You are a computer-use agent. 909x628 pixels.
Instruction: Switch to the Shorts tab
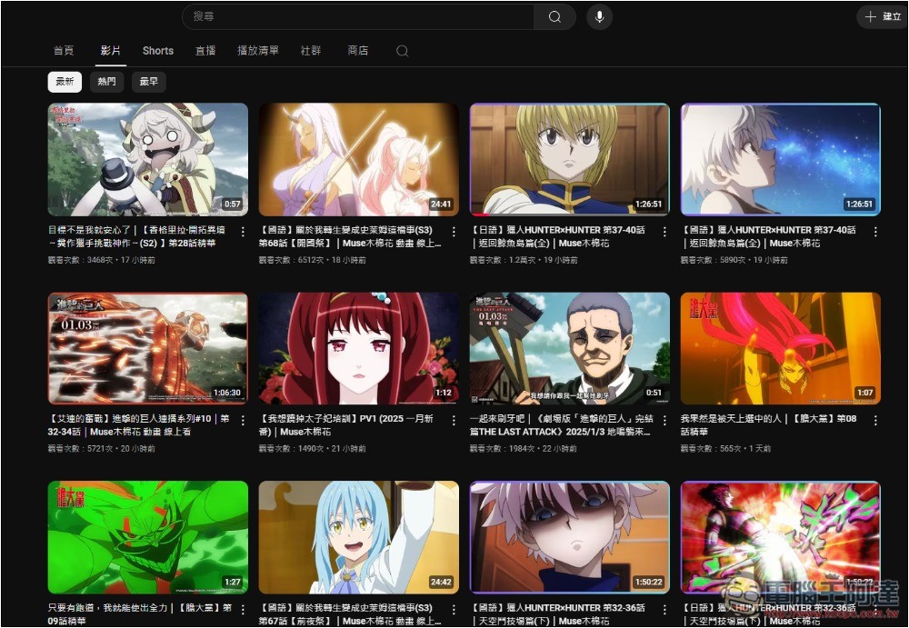point(157,51)
